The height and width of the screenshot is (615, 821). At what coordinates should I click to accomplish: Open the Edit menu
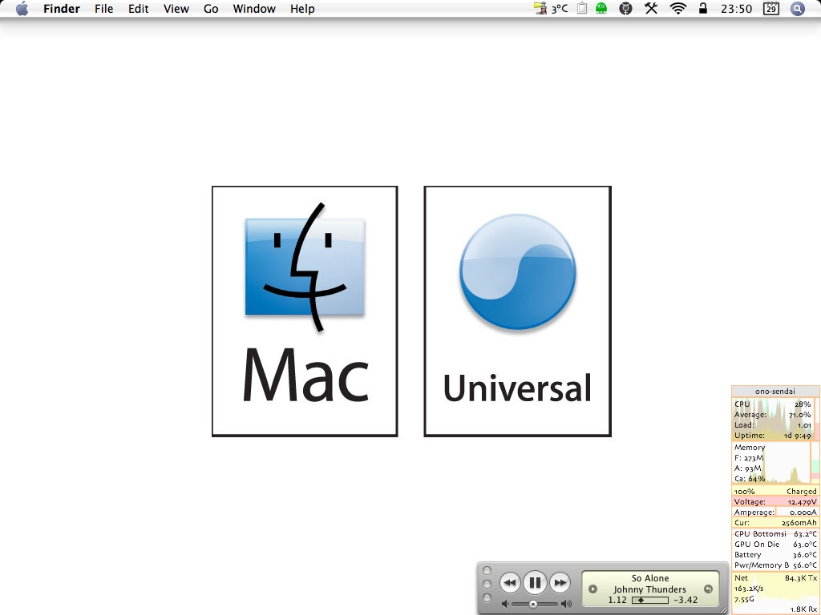(138, 9)
